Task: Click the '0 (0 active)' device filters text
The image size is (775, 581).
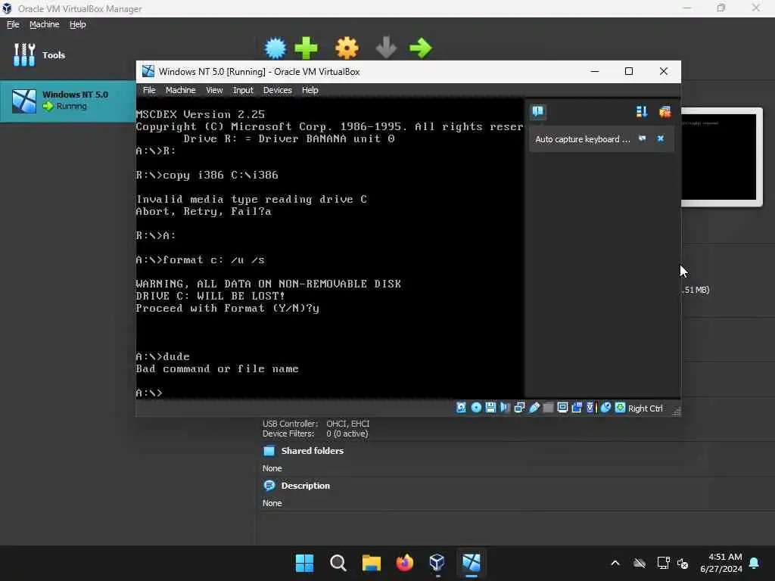Action: point(347,433)
